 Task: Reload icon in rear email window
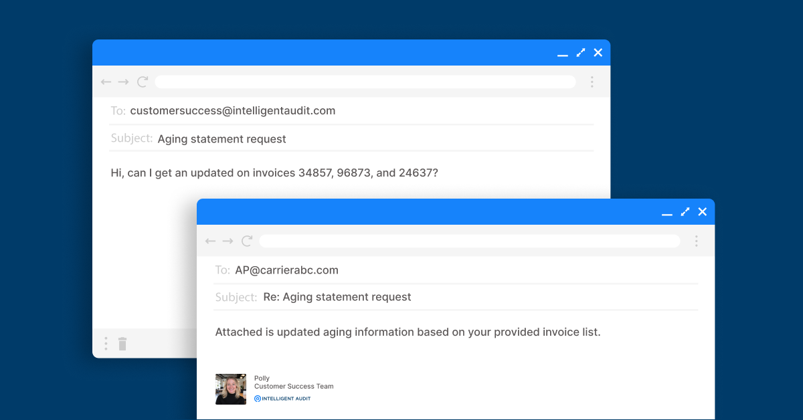(x=142, y=82)
